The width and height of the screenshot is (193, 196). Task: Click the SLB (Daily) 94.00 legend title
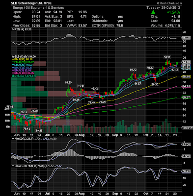24,57
